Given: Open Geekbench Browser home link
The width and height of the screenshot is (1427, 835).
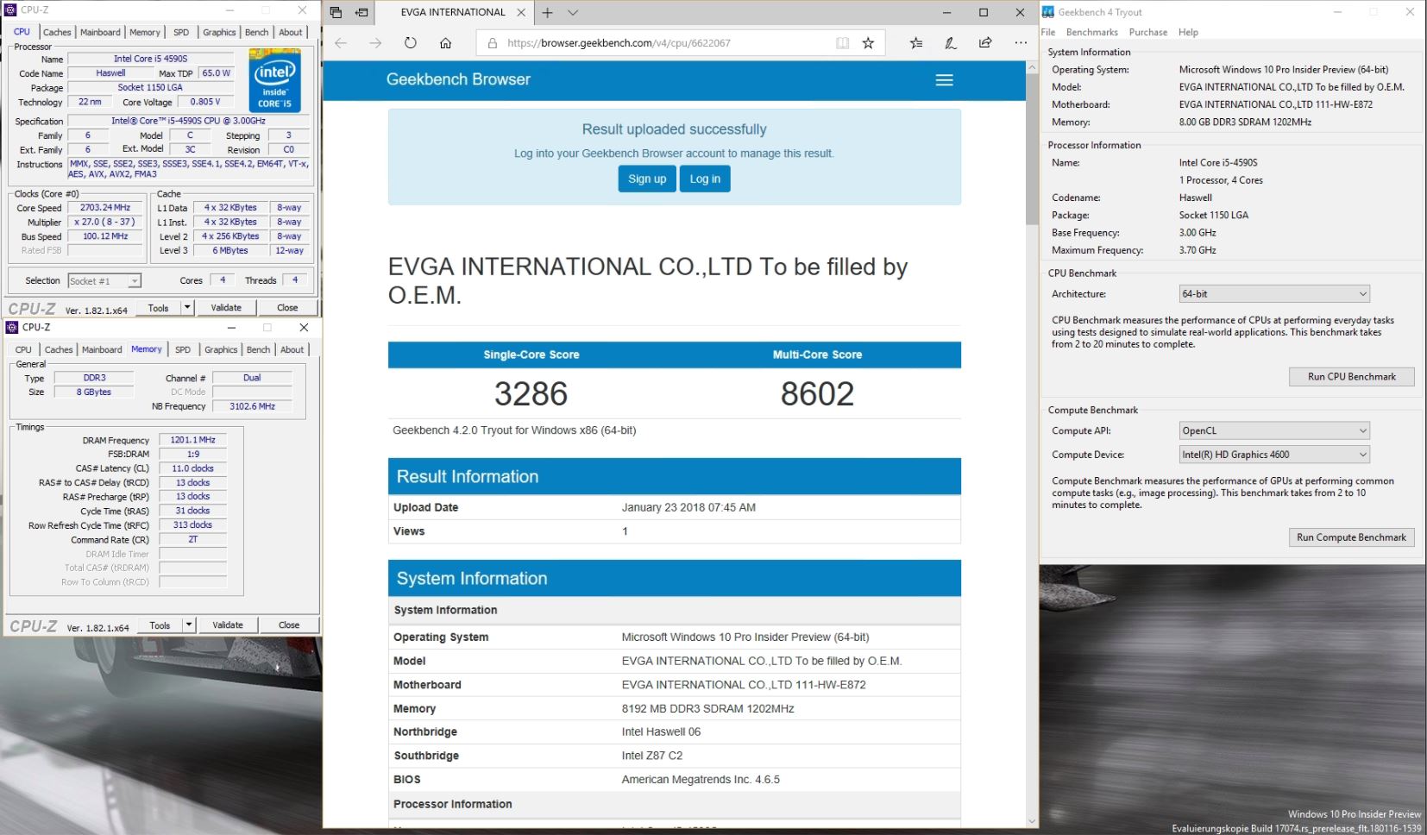Looking at the screenshot, I should [x=458, y=79].
